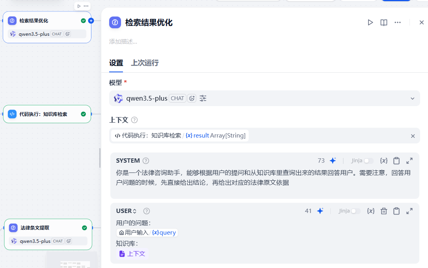
Task: Show help for 上下文
Action: pyautogui.click(x=134, y=120)
